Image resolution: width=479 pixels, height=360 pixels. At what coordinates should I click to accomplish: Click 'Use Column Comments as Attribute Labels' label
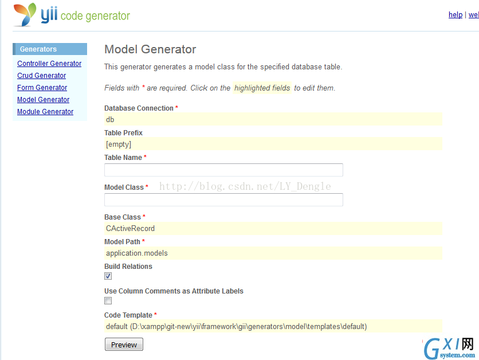[174, 291]
